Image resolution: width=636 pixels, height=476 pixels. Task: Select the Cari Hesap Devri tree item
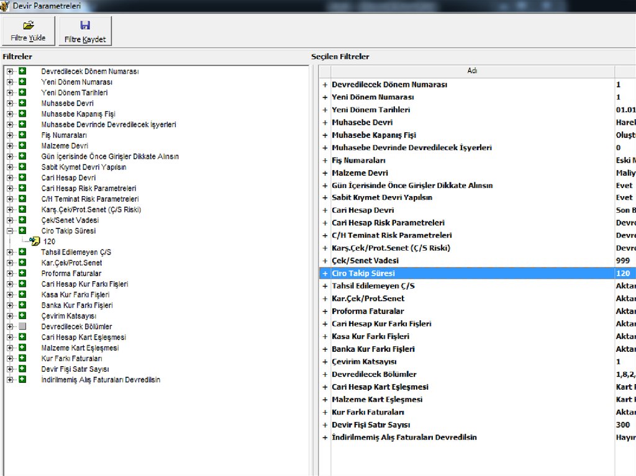click(68, 177)
